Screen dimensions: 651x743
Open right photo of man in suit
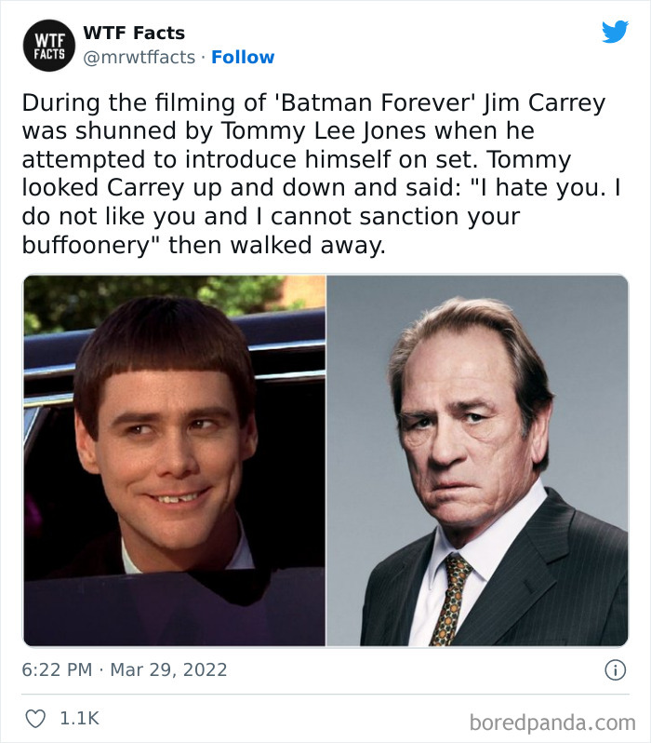click(477, 460)
